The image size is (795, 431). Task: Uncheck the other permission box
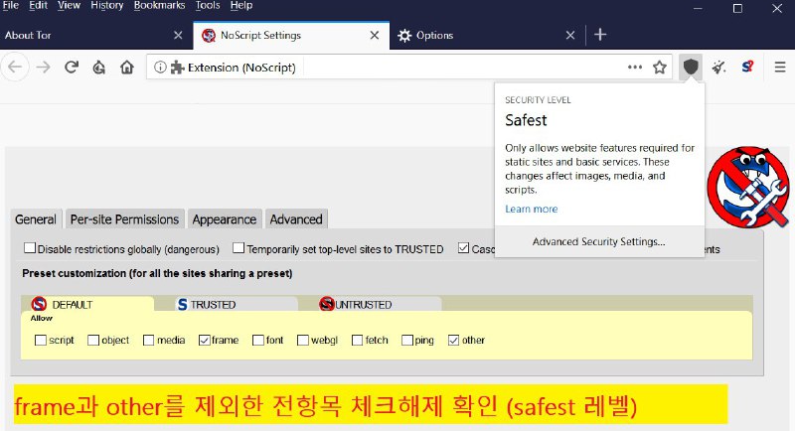[x=454, y=340]
